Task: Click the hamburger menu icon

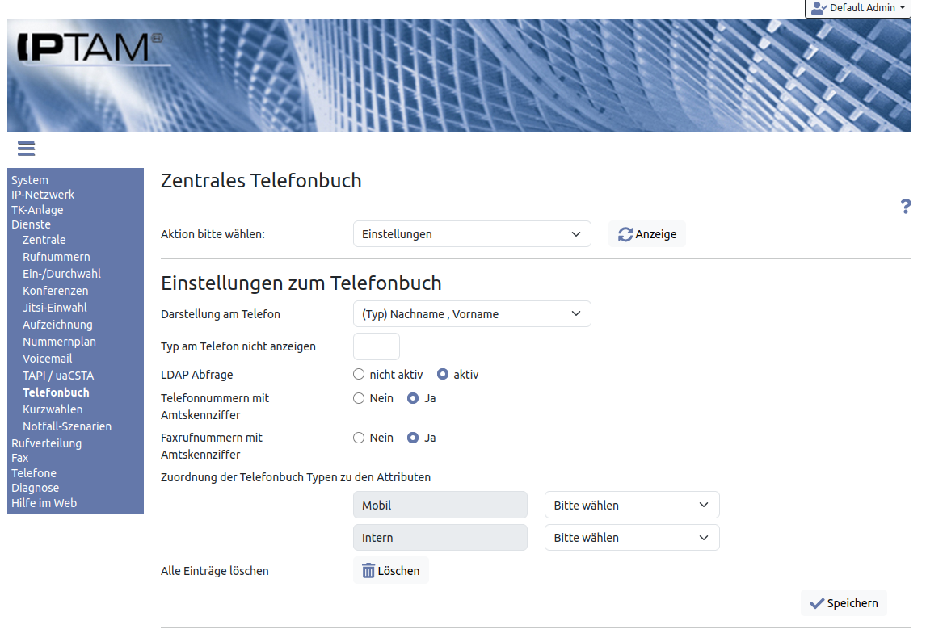Action: point(25,149)
